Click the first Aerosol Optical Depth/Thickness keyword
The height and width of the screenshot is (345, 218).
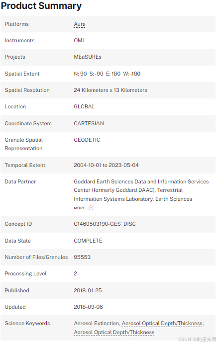point(163,323)
